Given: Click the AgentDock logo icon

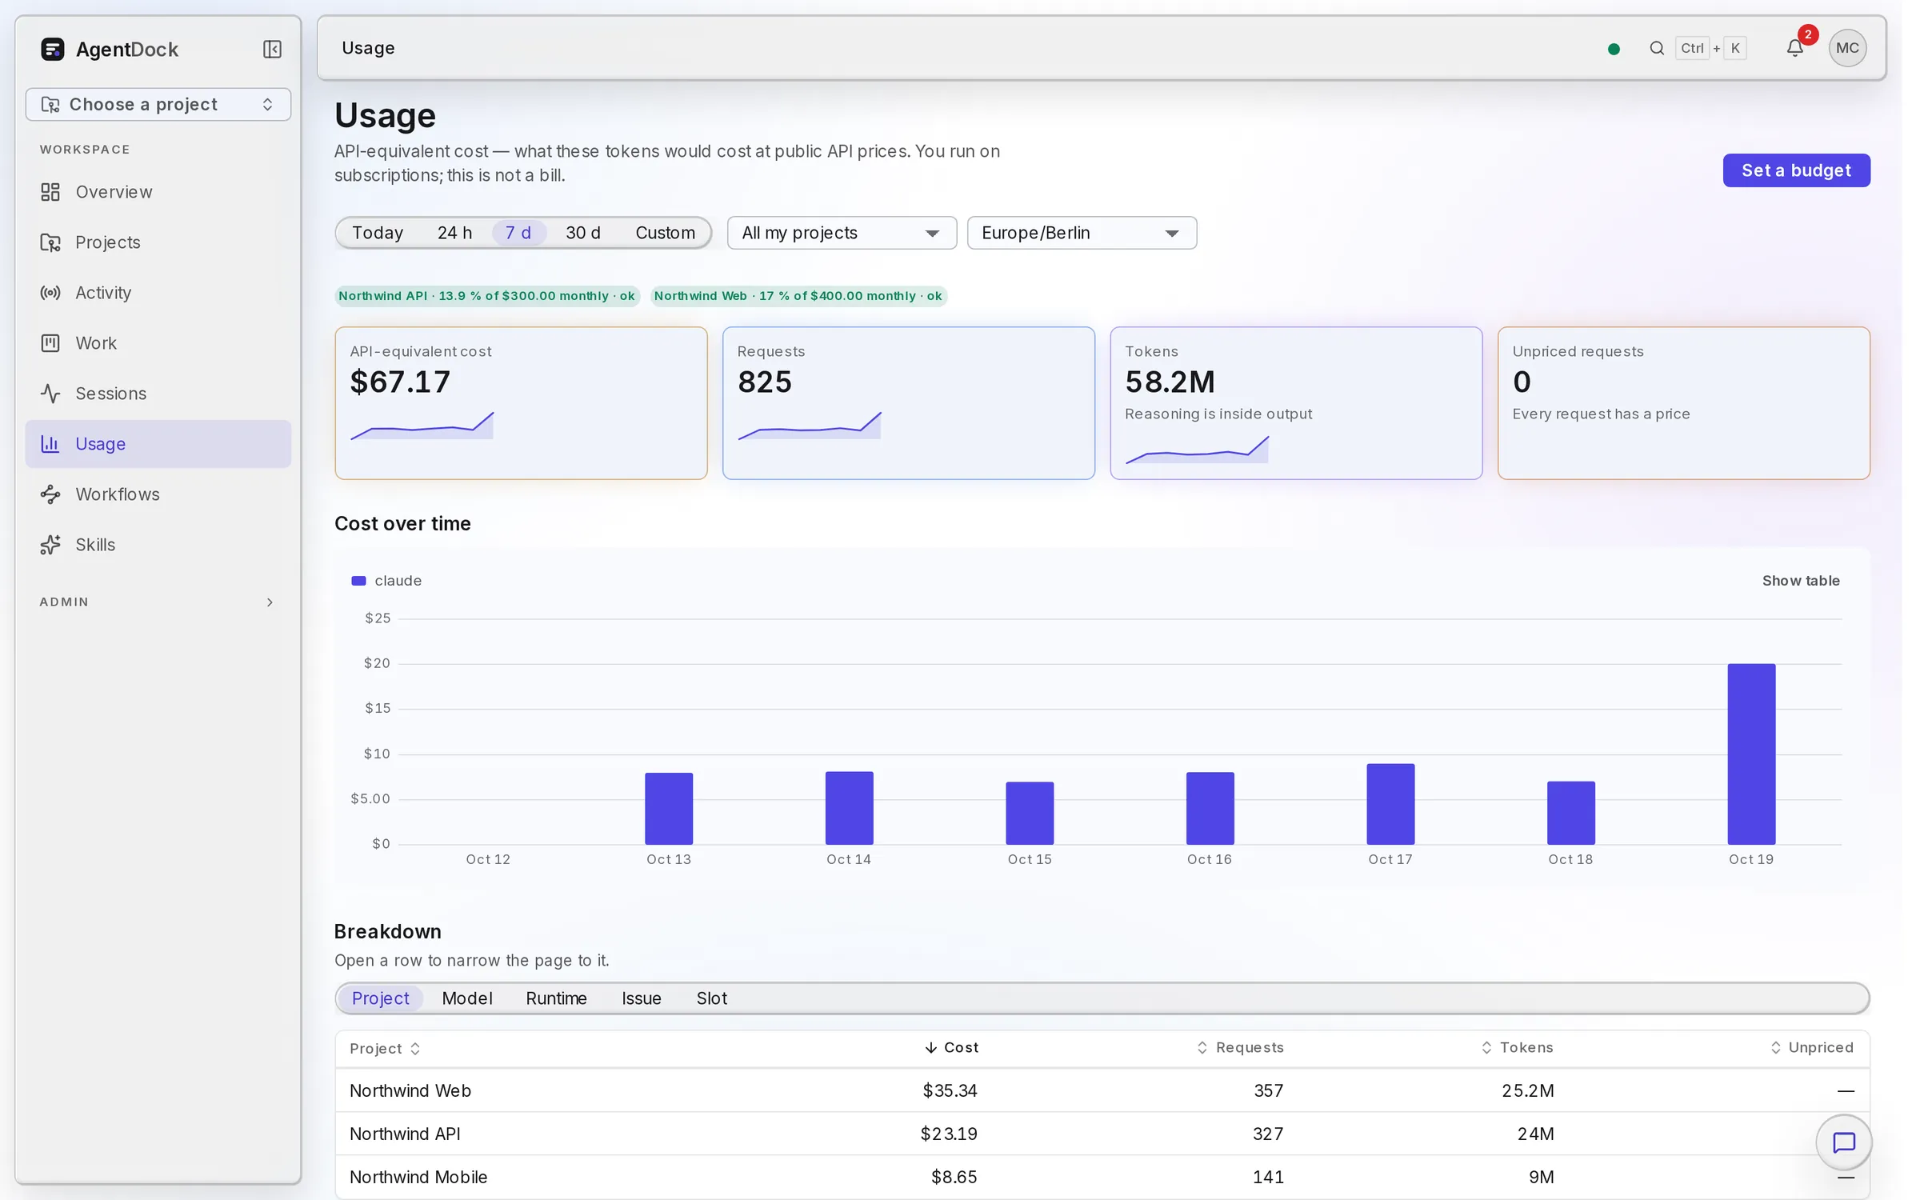Looking at the screenshot, I should pyautogui.click(x=52, y=50).
